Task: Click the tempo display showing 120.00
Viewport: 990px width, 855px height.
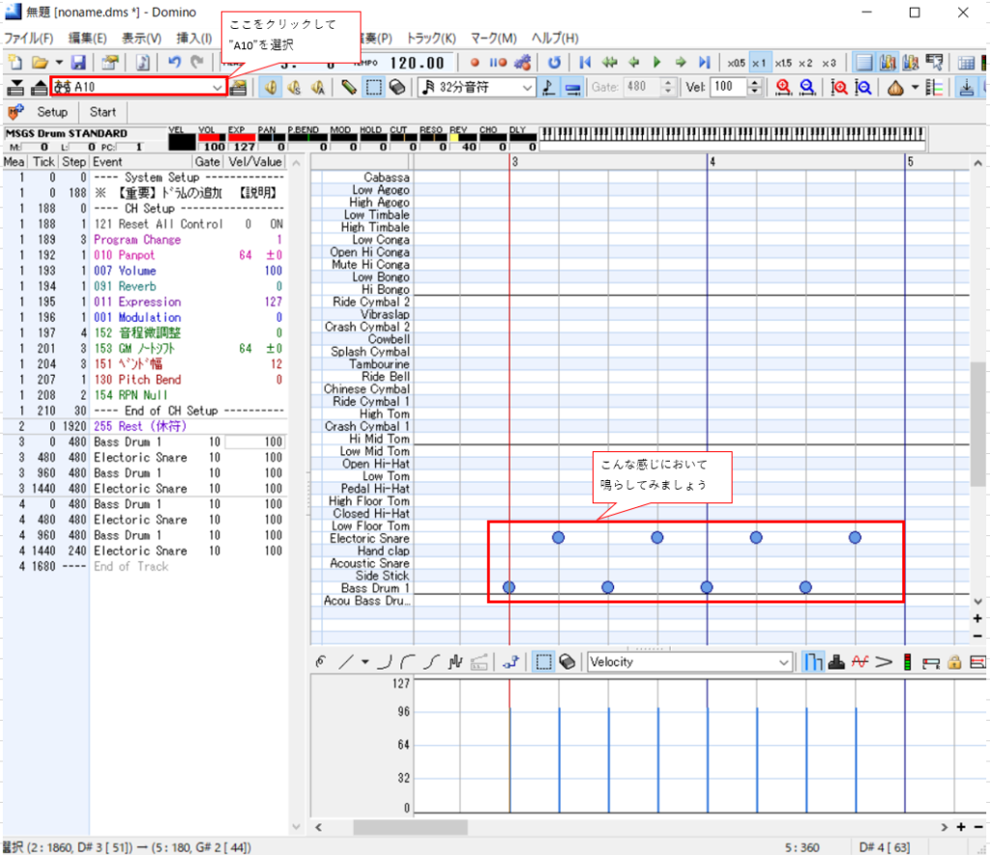Action: pyautogui.click(x=417, y=63)
